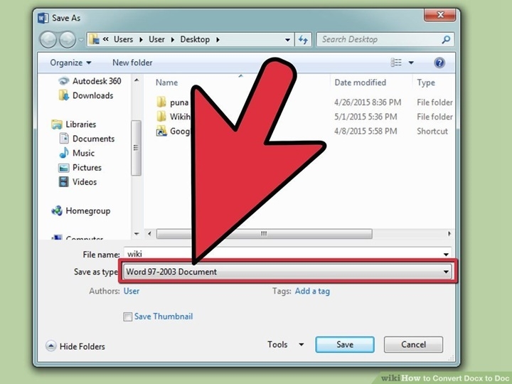Sort by the Date modified column header
This screenshot has width=512, height=384.
pyautogui.click(x=360, y=82)
